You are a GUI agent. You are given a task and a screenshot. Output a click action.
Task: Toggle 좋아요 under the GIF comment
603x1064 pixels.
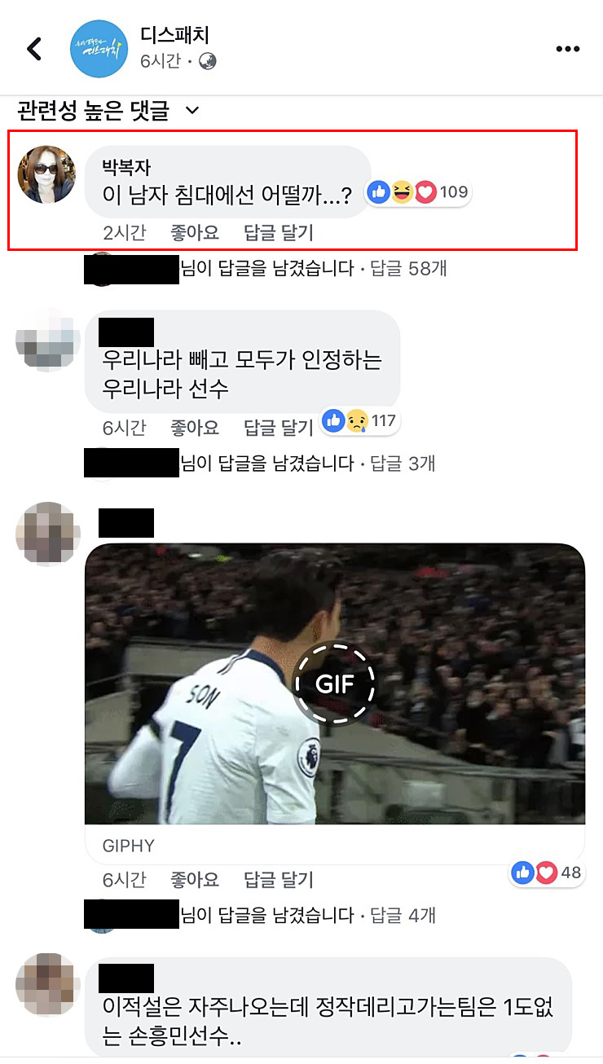[195, 880]
